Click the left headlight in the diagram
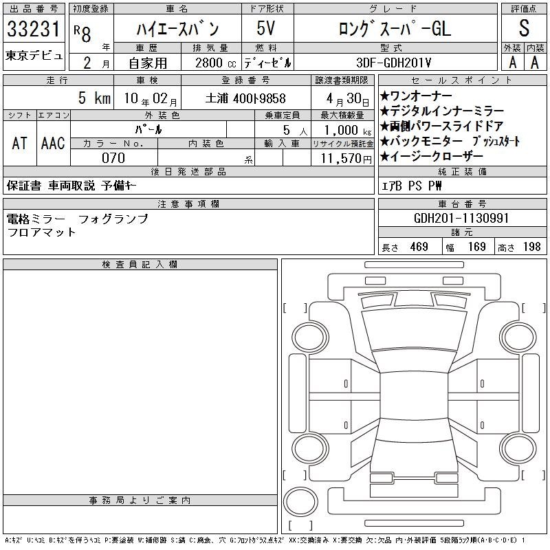Image resolution: width=550 pixels, height=550 pixels. point(377,300)
